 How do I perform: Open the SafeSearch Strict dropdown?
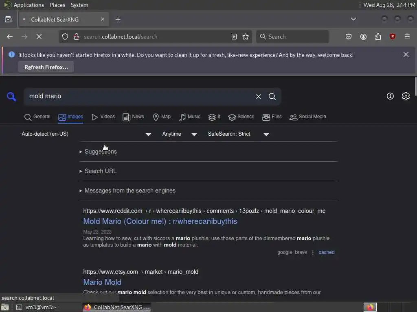coord(239,134)
